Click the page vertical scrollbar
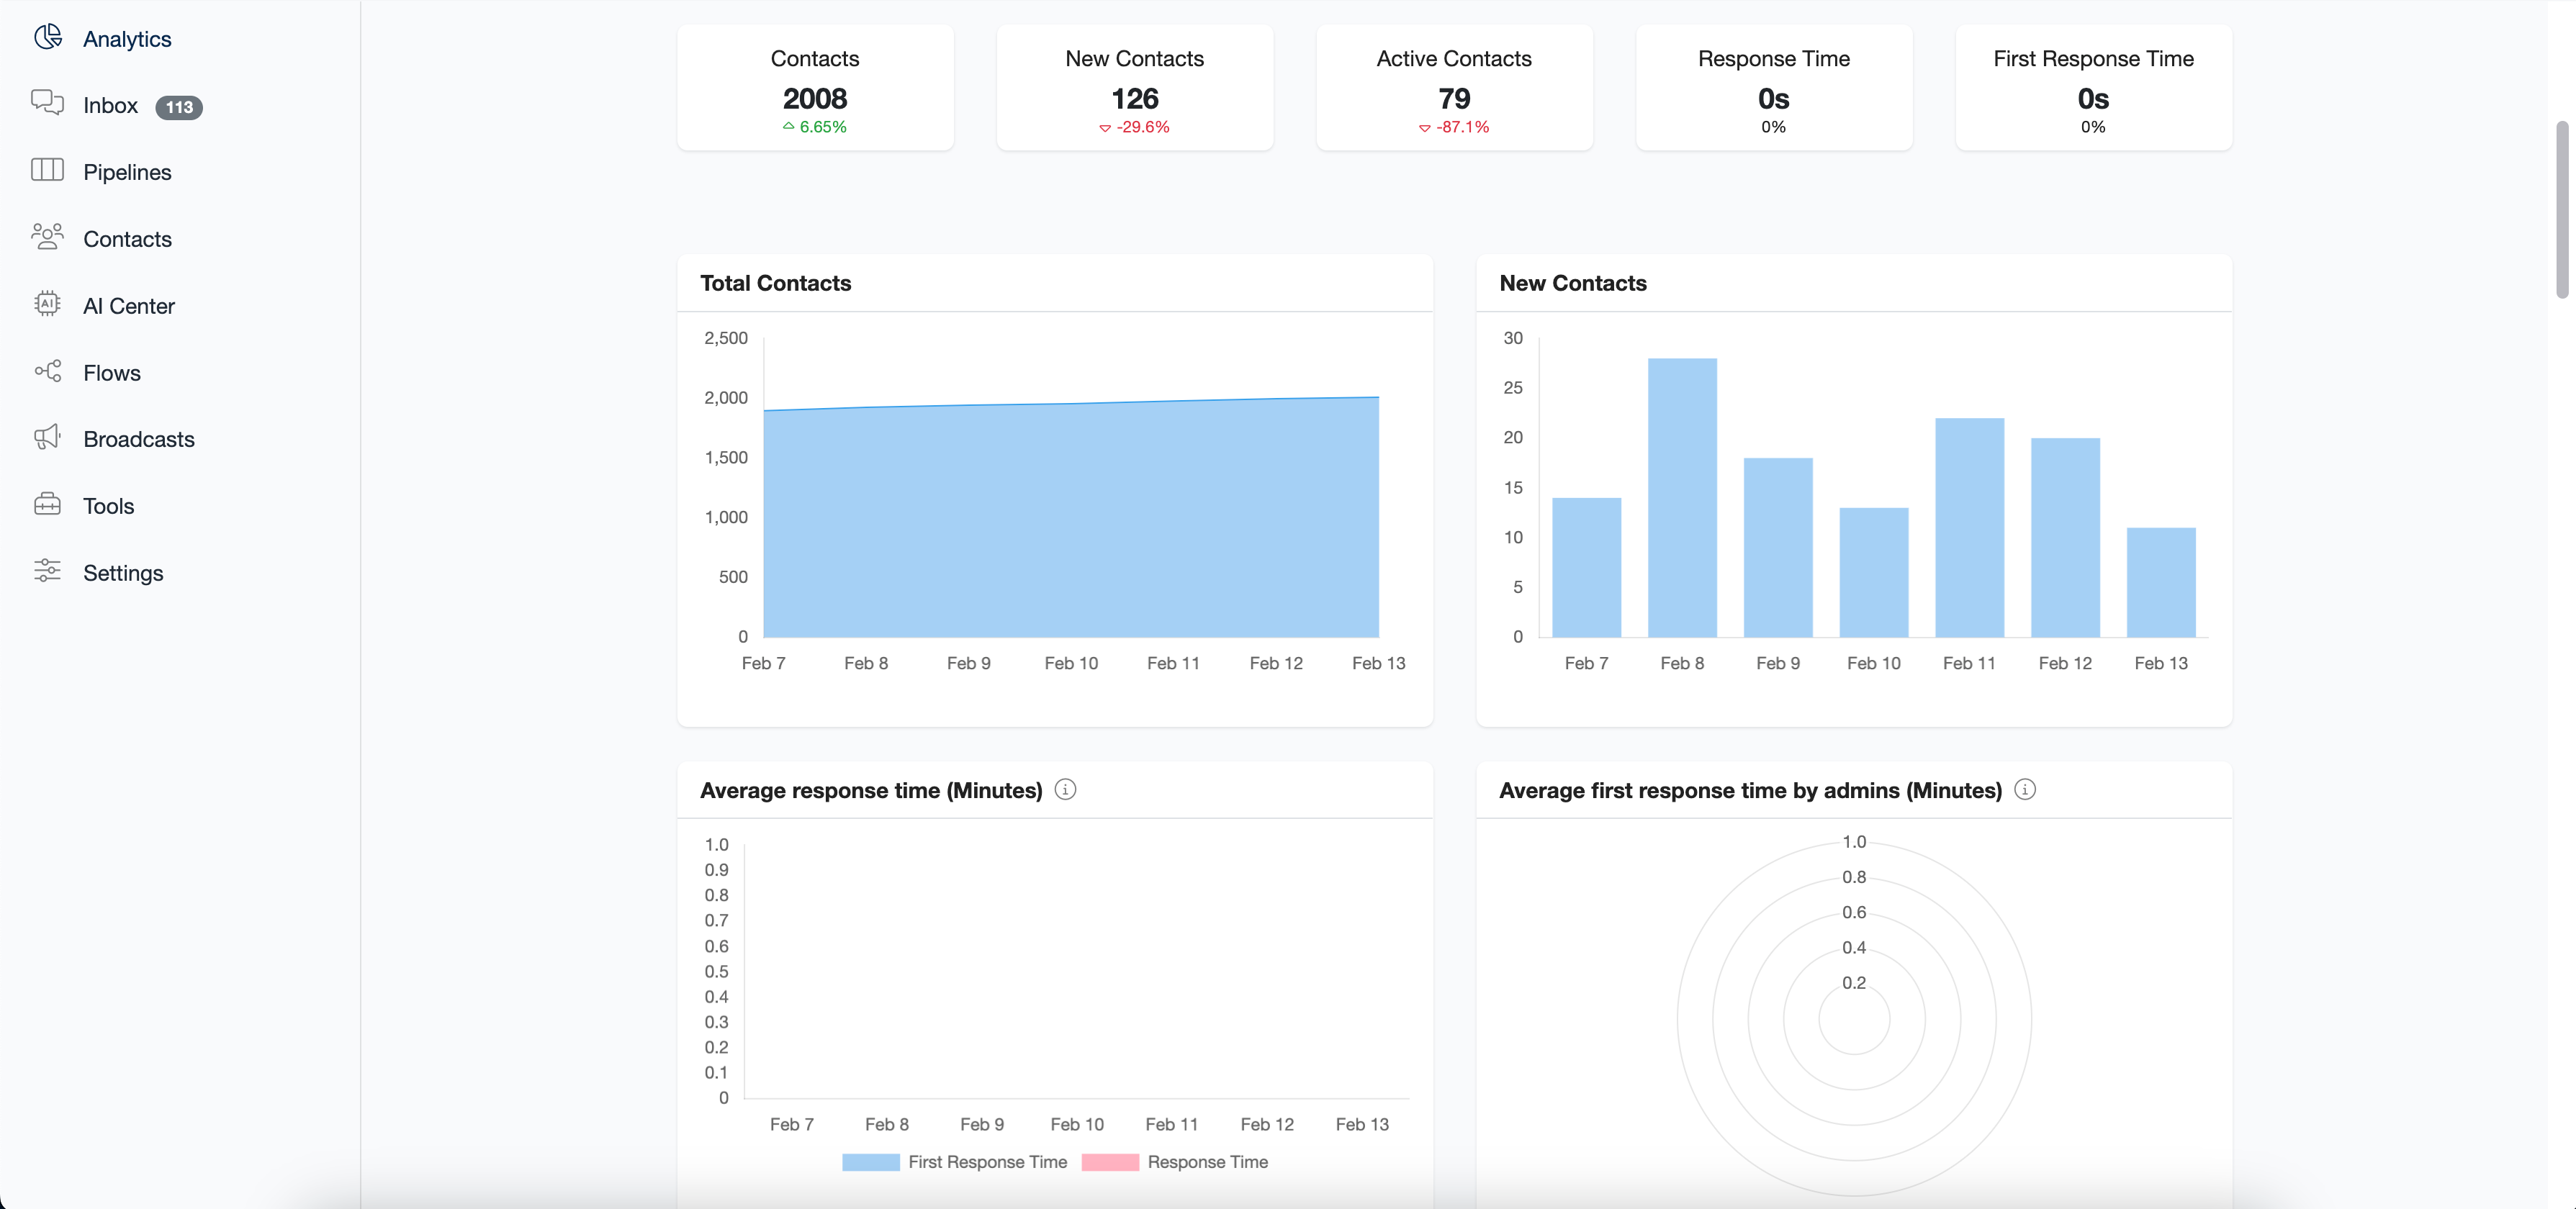Image resolution: width=2576 pixels, height=1209 pixels. [x=2561, y=210]
